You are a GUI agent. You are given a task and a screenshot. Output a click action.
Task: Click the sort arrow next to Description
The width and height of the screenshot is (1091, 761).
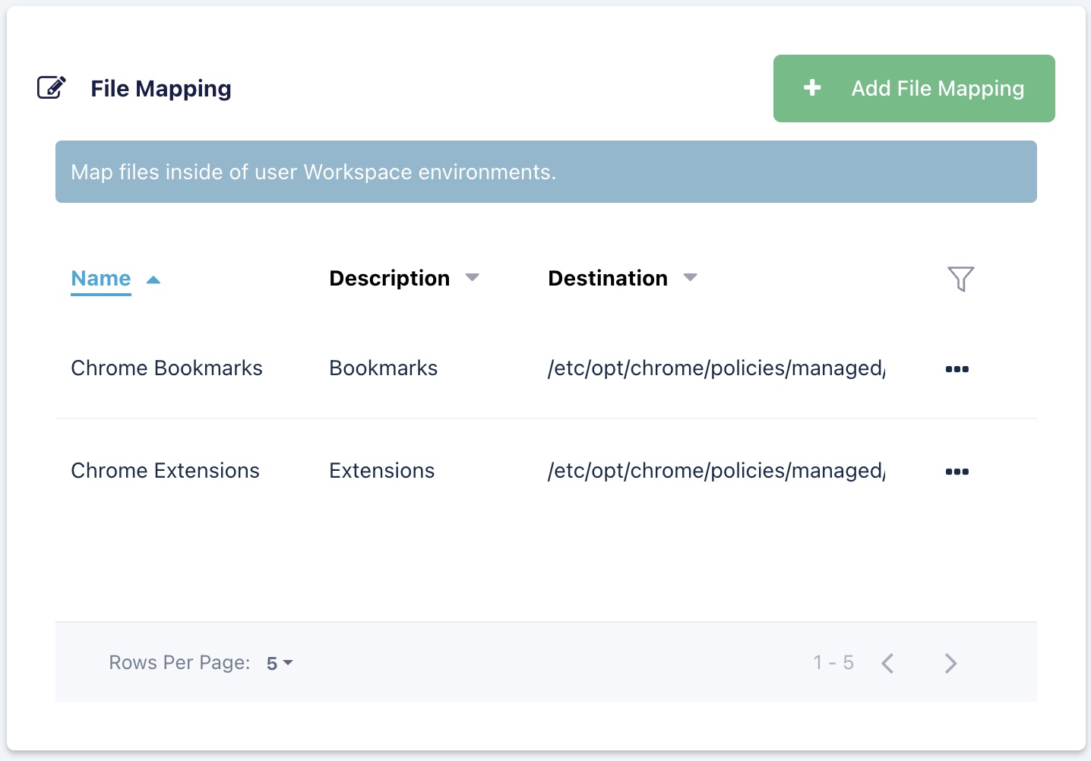click(472, 278)
